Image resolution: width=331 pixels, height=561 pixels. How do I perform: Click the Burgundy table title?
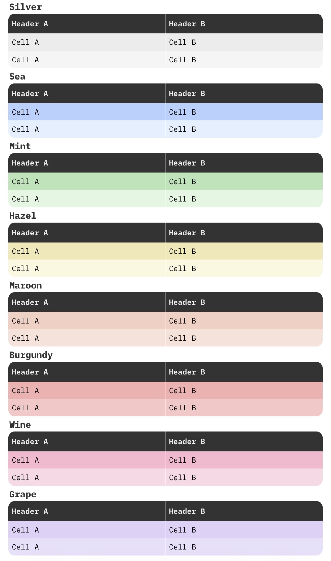coord(31,355)
